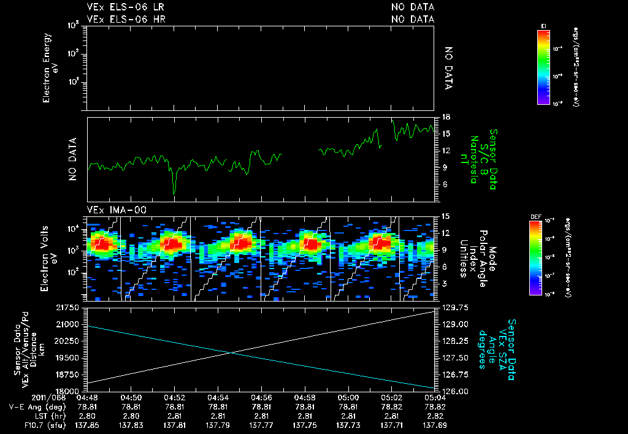The image size is (628, 434).
Task: Select the VEx IMA-00 panel title
Action: coord(117,210)
